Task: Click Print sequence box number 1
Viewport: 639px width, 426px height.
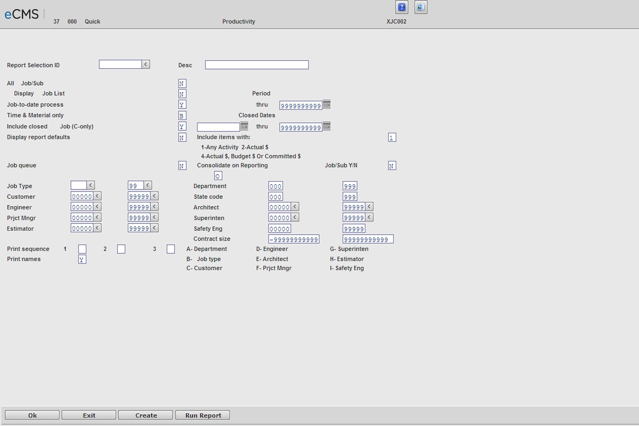Action: point(82,249)
